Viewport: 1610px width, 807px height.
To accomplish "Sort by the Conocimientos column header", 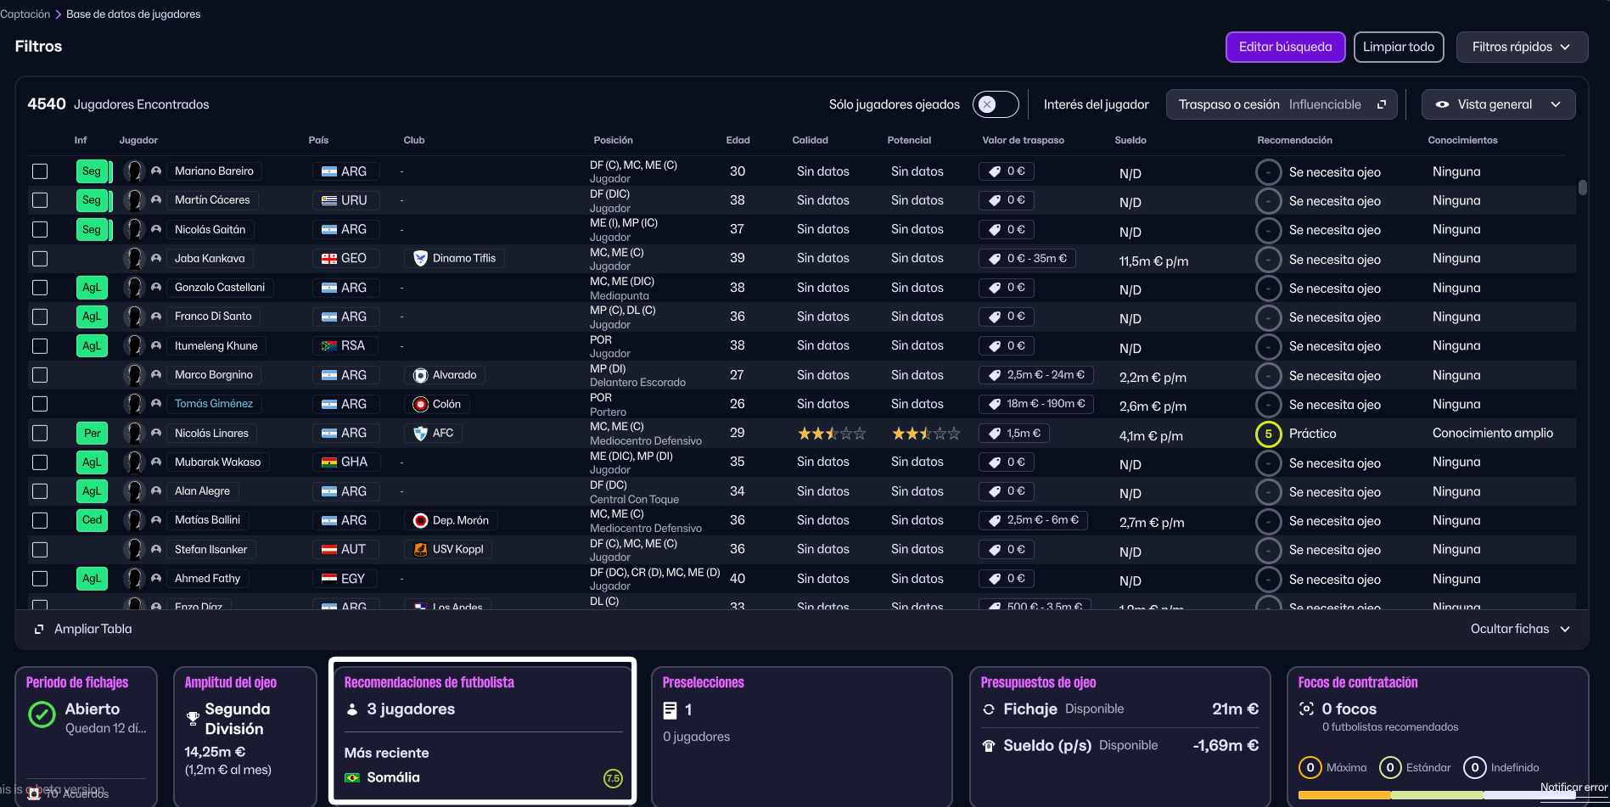I will 1462,140.
